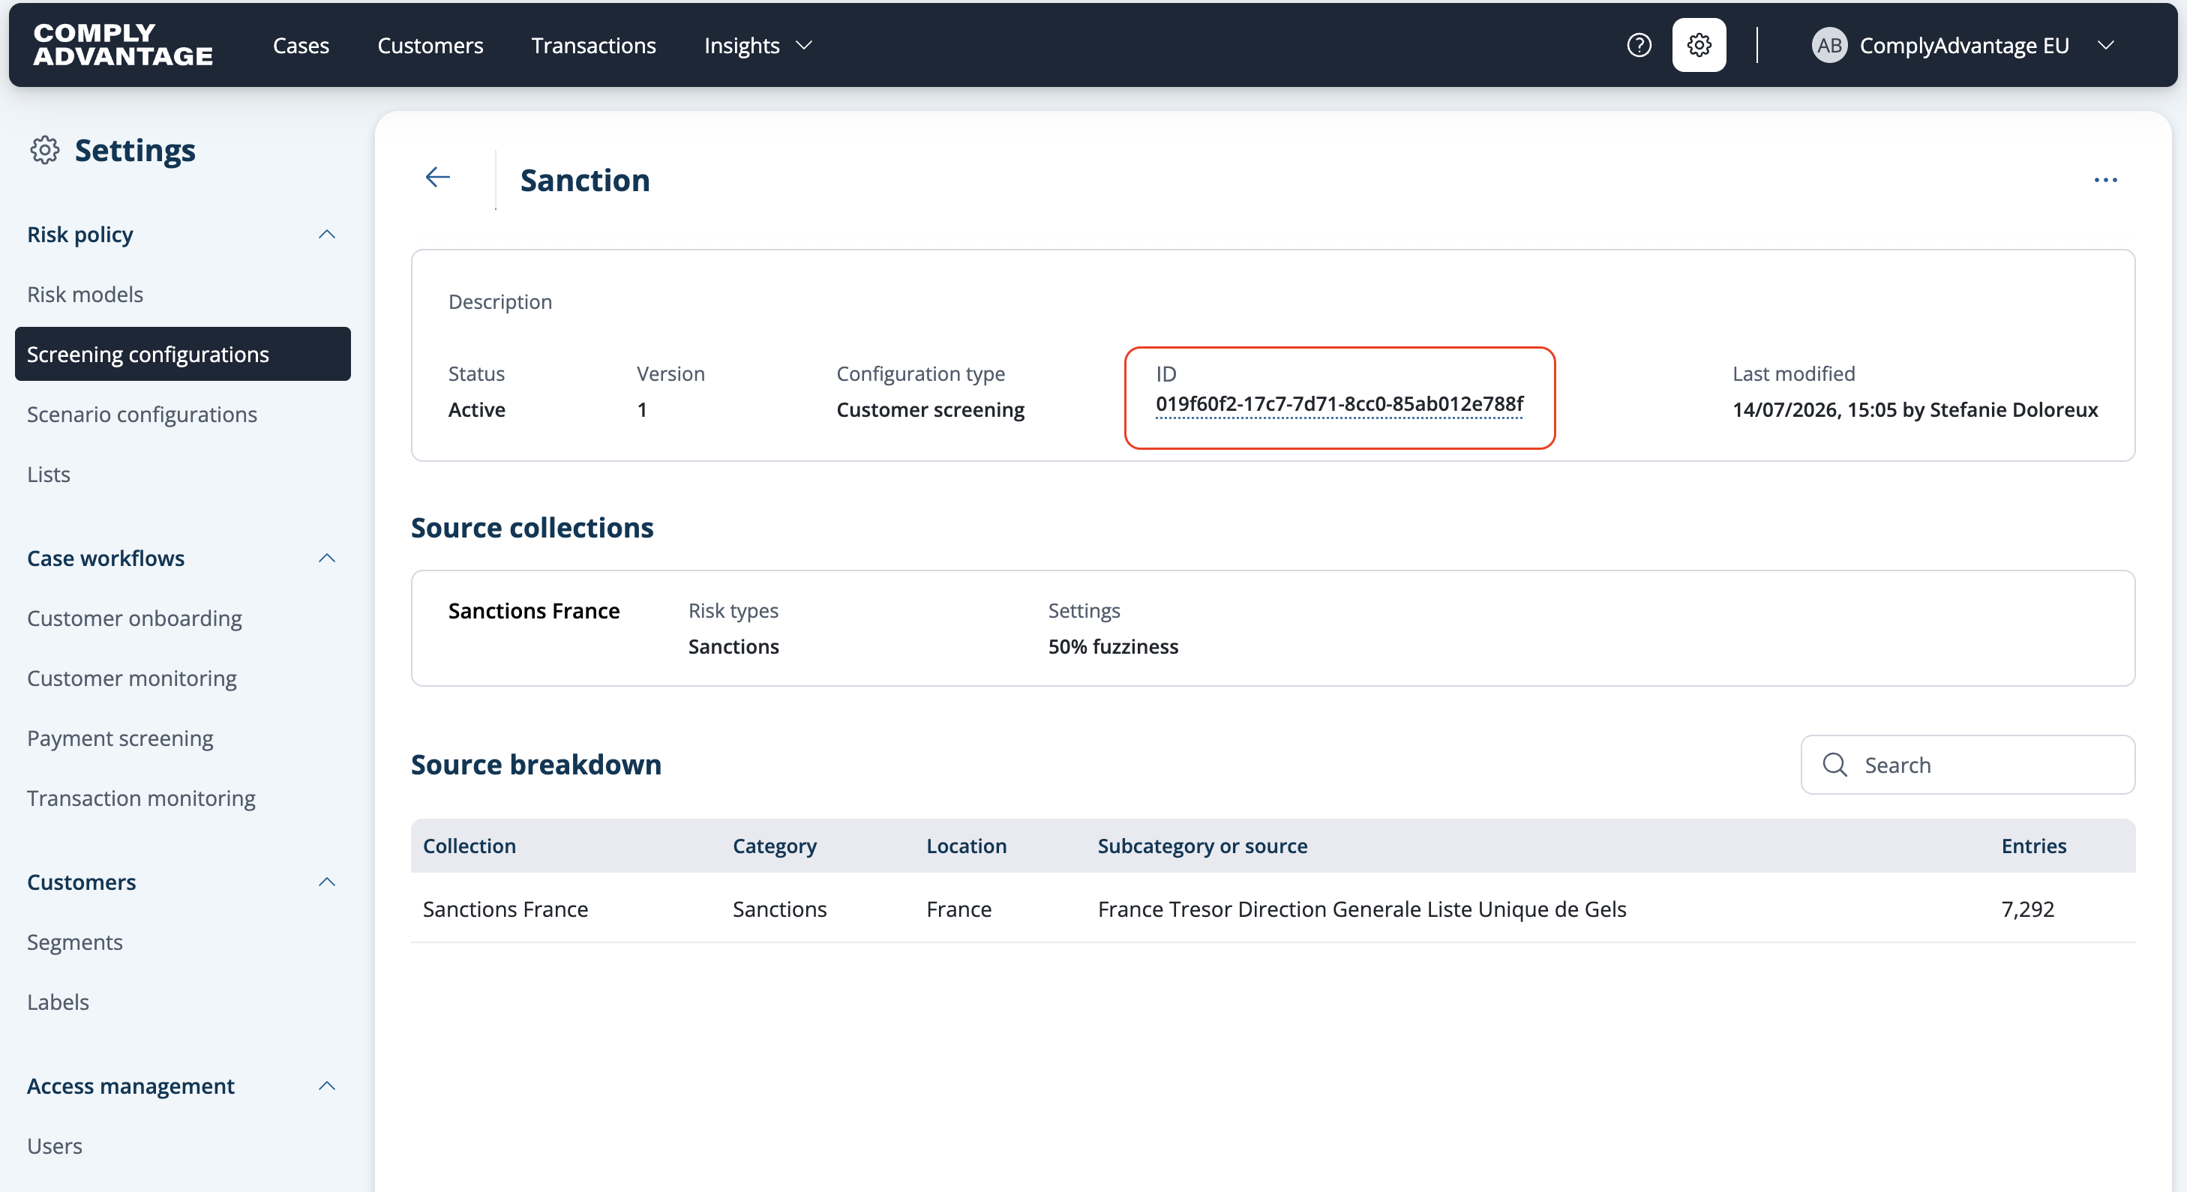Click the Active status value
The height and width of the screenshot is (1192, 2187).
[x=476, y=410]
